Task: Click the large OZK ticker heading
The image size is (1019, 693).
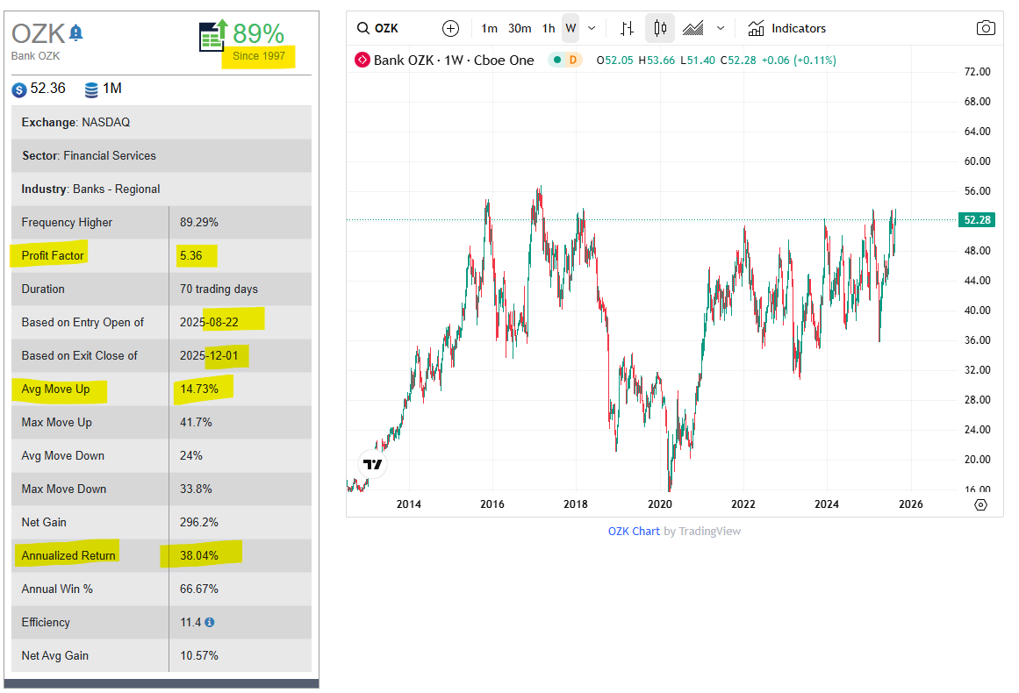Action: click(x=39, y=33)
